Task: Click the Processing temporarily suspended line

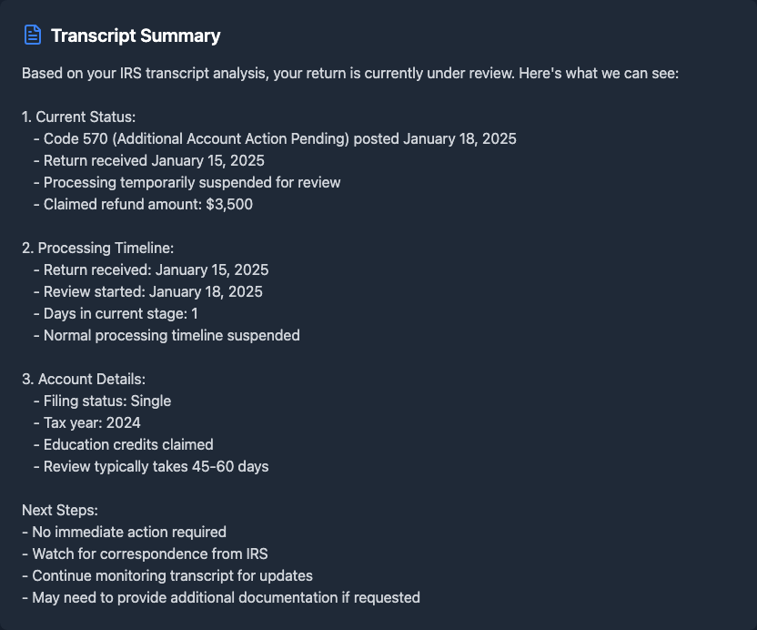Action: [x=186, y=182]
